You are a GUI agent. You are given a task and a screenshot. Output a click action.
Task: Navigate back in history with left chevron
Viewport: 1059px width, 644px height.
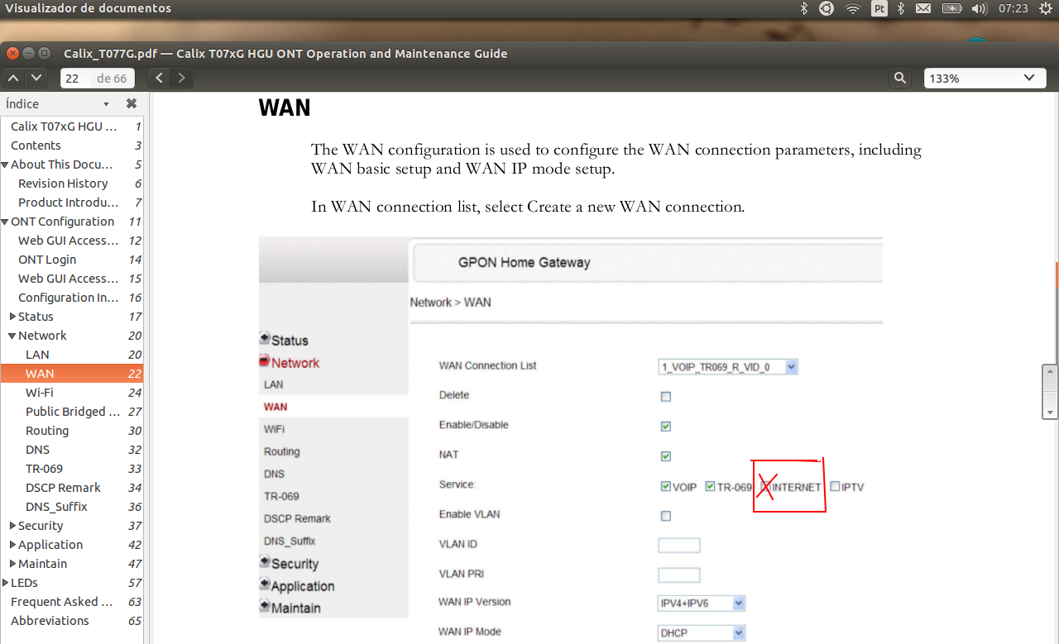[x=160, y=78]
